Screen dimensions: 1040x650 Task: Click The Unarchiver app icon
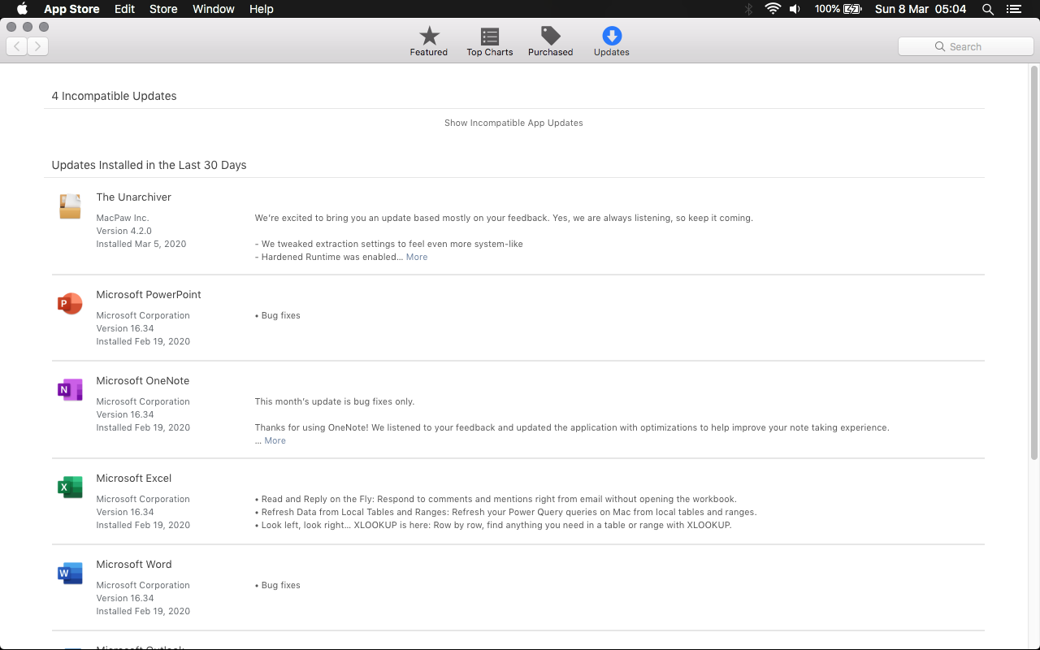click(70, 206)
